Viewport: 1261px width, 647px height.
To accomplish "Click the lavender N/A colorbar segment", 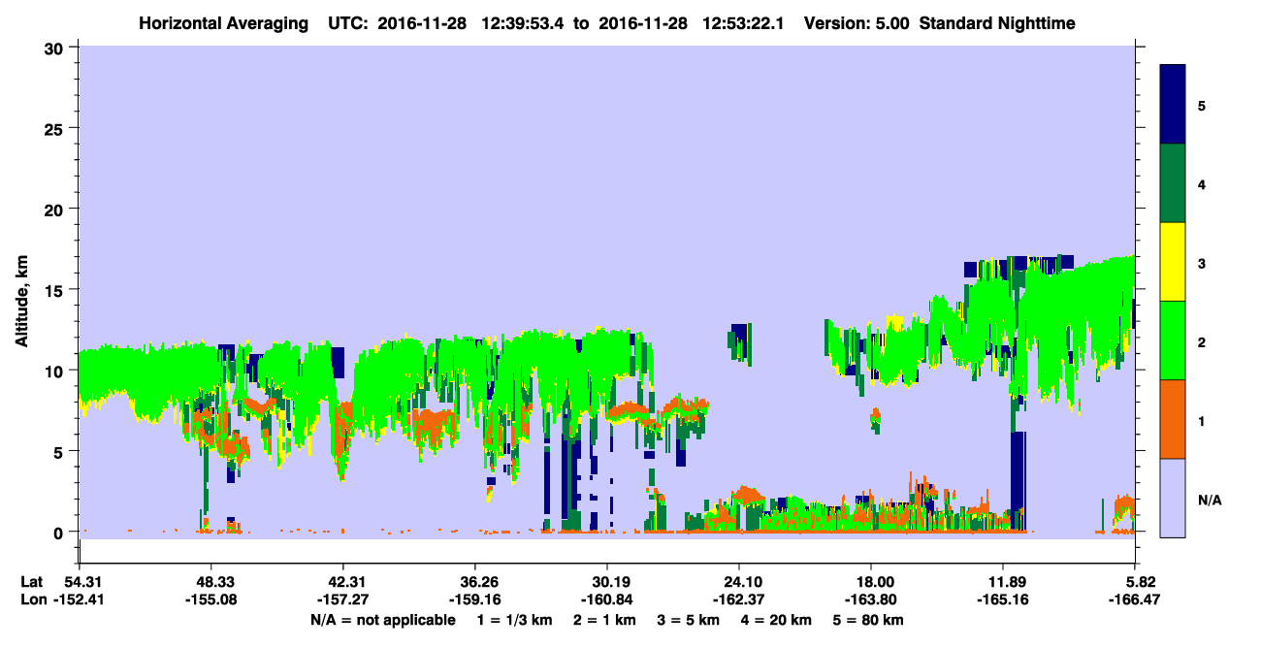I will (x=1173, y=498).
